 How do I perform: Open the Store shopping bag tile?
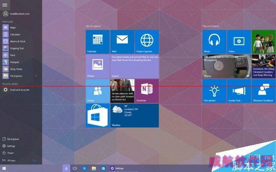pyautogui.click(x=98, y=116)
